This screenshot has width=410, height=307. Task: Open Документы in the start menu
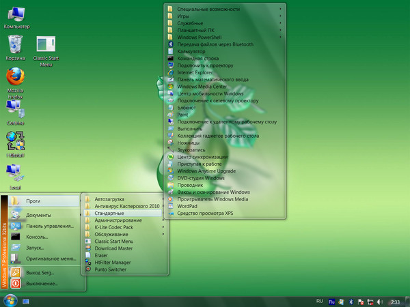pos(44,215)
